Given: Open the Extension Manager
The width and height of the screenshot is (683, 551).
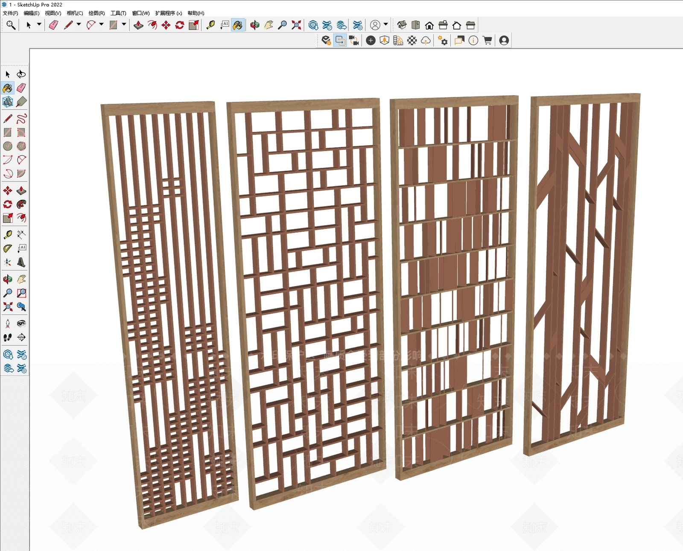Looking at the screenshot, I should (x=357, y=25).
